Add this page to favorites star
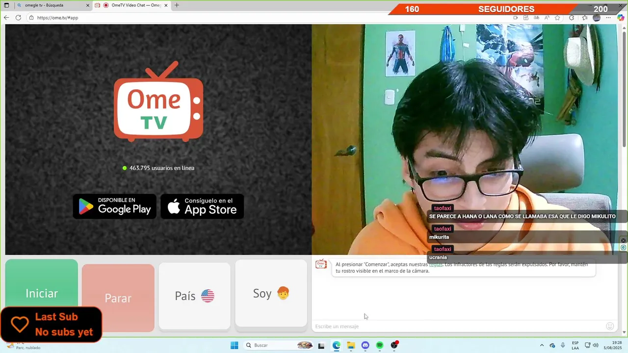628x353 pixels. (x=557, y=18)
